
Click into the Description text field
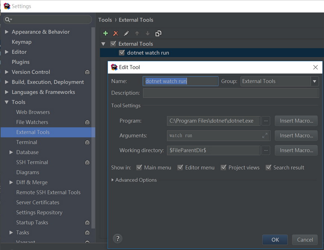(231, 93)
